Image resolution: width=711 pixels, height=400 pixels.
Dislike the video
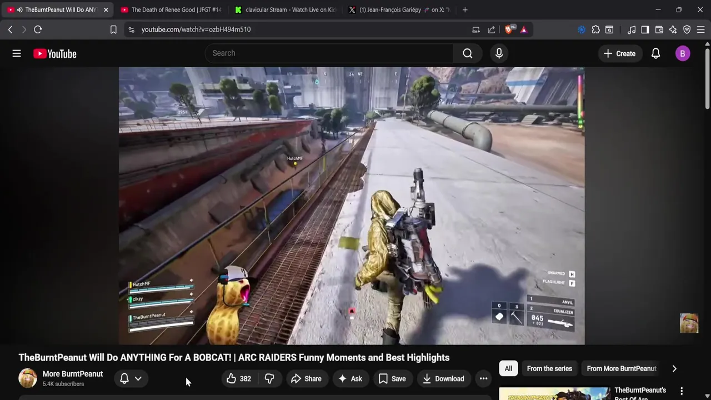[269, 378]
